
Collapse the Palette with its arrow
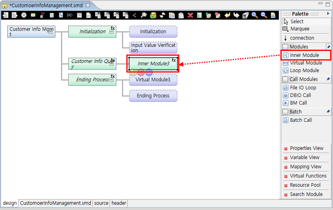tap(328, 14)
